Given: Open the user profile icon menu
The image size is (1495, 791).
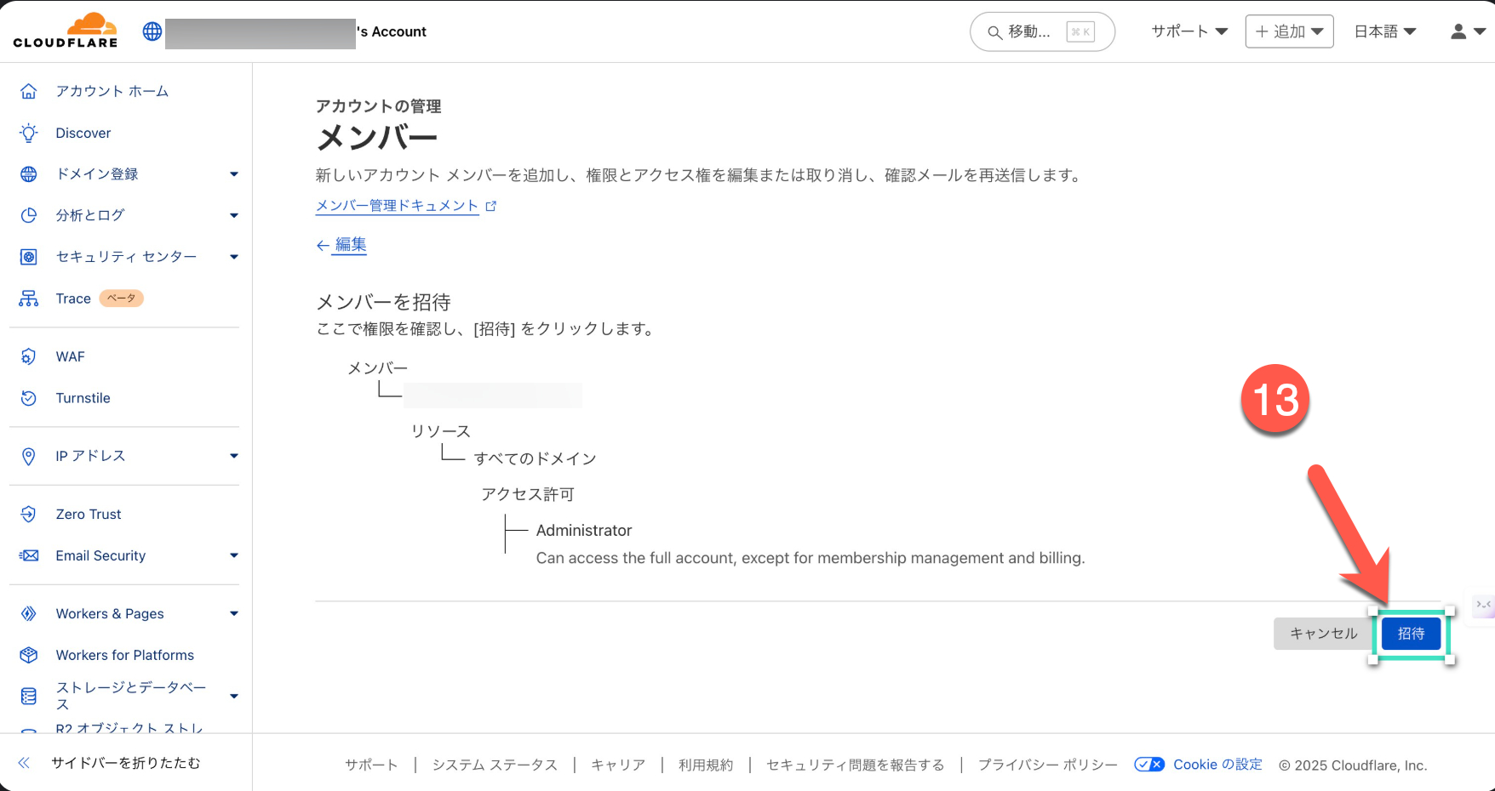Looking at the screenshot, I should 1466,31.
